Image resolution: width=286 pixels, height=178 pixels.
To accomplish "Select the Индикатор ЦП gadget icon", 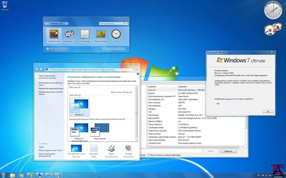I will pyautogui.click(x=70, y=34).
